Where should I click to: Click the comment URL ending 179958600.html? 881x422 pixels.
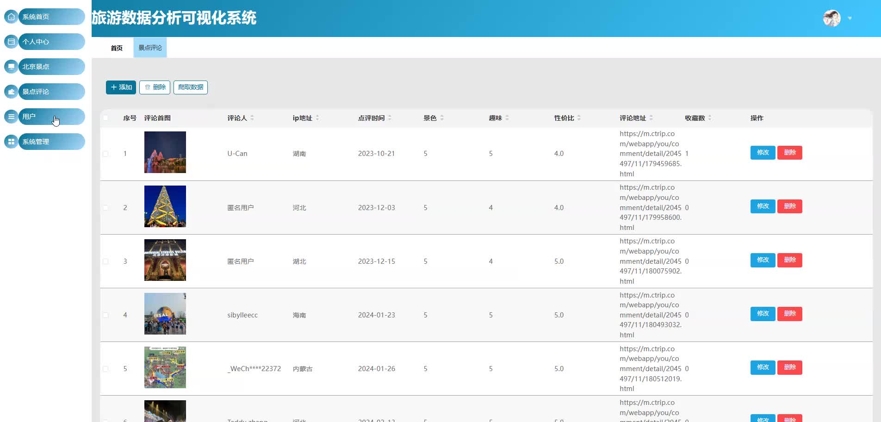[x=651, y=207]
